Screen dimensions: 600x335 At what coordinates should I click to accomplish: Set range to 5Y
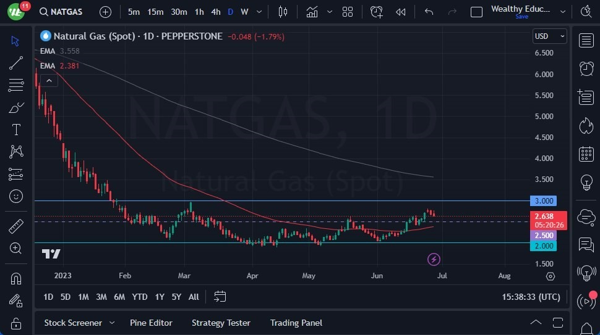(x=176, y=297)
